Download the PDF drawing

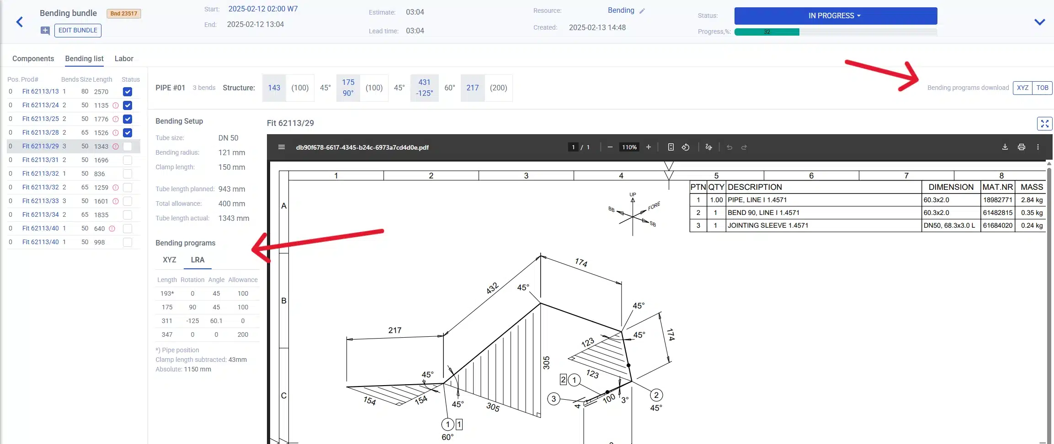[1005, 147]
